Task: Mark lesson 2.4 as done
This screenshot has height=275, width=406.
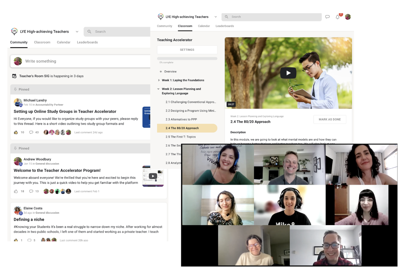Action: click(x=330, y=119)
